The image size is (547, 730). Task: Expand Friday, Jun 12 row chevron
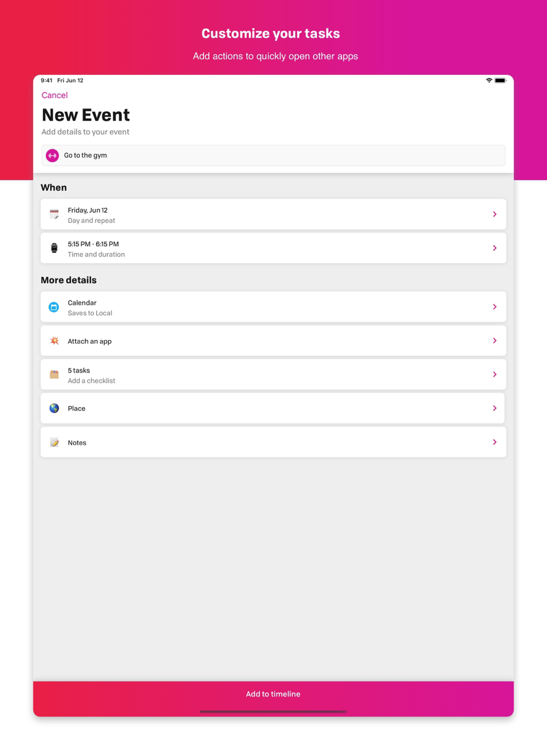pyautogui.click(x=494, y=215)
